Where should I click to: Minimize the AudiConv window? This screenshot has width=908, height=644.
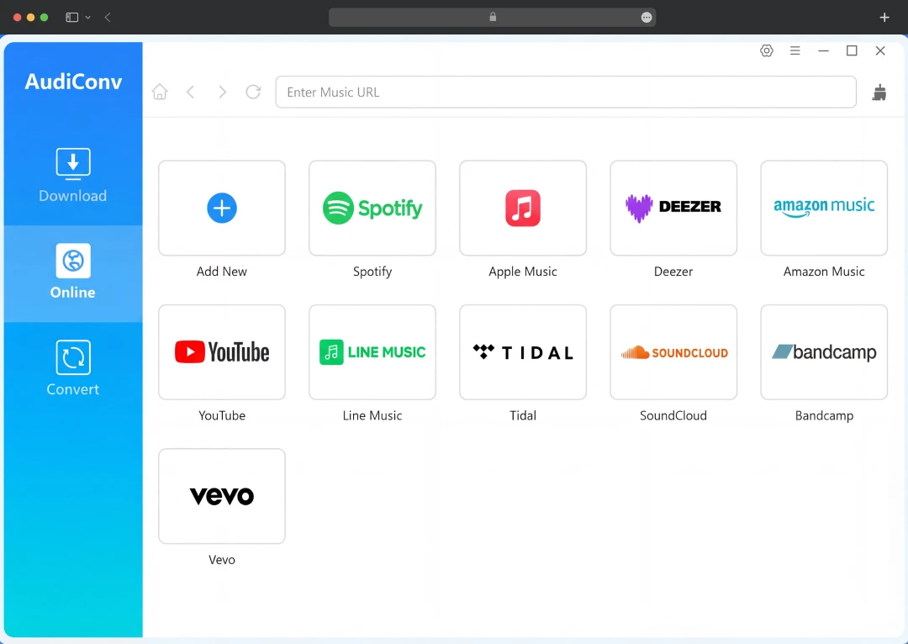(x=823, y=51)
